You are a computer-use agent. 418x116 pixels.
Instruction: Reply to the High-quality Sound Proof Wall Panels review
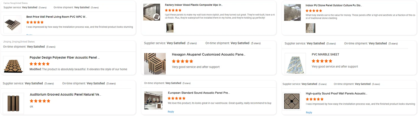309,113
